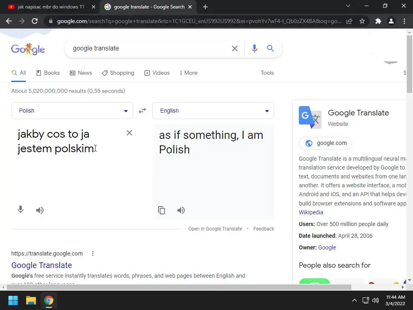
Task: Click the 'People also search for' heading
Action: (334, 265)
